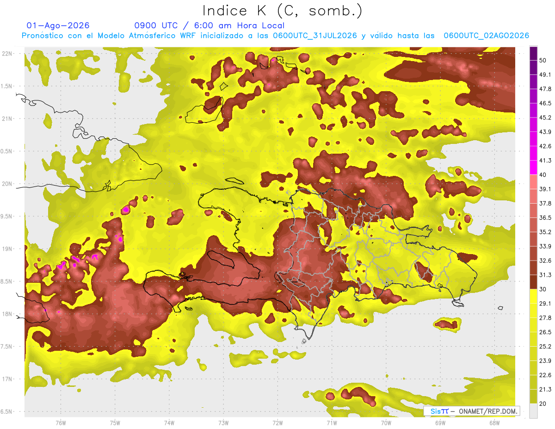Click the colorbar label "47.8"
Screen dimensions: 555x429
[545, 88]
